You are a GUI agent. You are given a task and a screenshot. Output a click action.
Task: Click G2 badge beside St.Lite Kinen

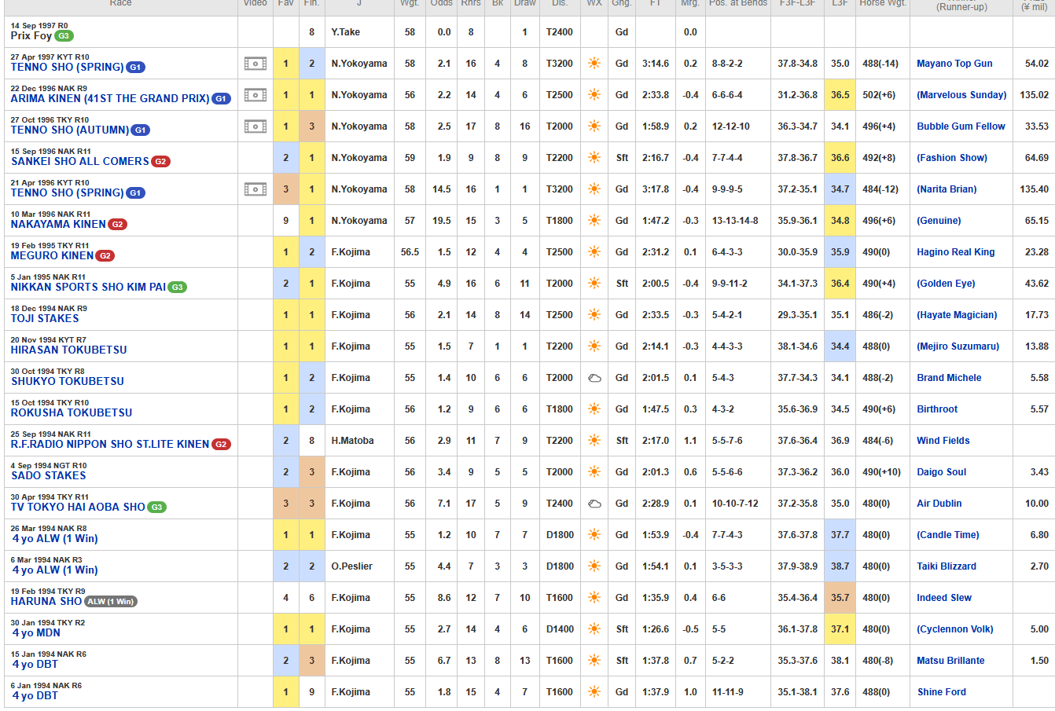click(222, 445)
